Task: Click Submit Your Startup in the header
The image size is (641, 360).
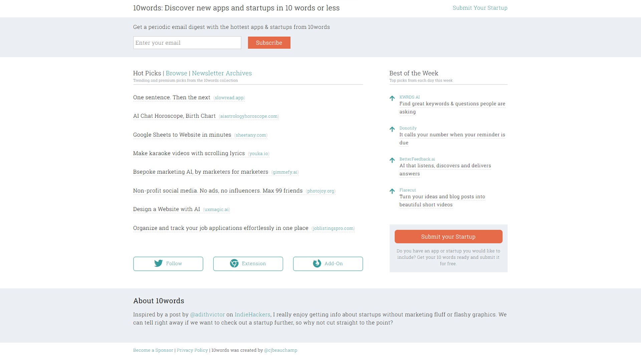Action: click(x=480, y=8)
